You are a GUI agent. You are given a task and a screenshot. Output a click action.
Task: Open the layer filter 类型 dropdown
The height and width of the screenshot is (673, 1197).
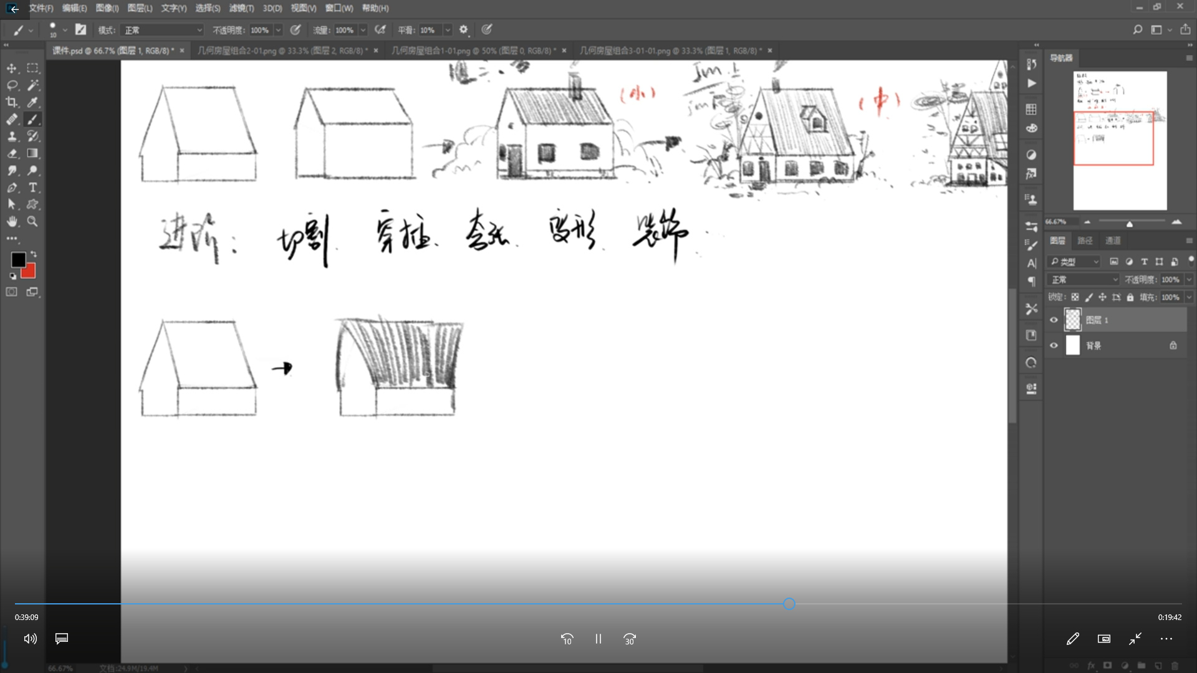[x=1074, y=262]
